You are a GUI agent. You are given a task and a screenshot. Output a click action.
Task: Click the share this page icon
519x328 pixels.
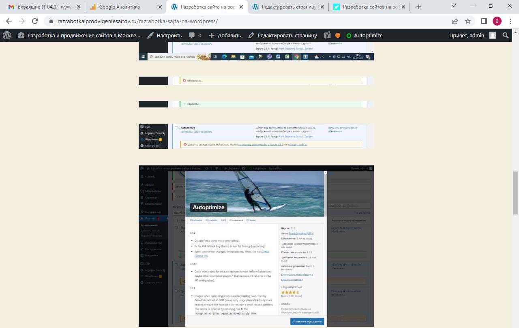[455, 21]
